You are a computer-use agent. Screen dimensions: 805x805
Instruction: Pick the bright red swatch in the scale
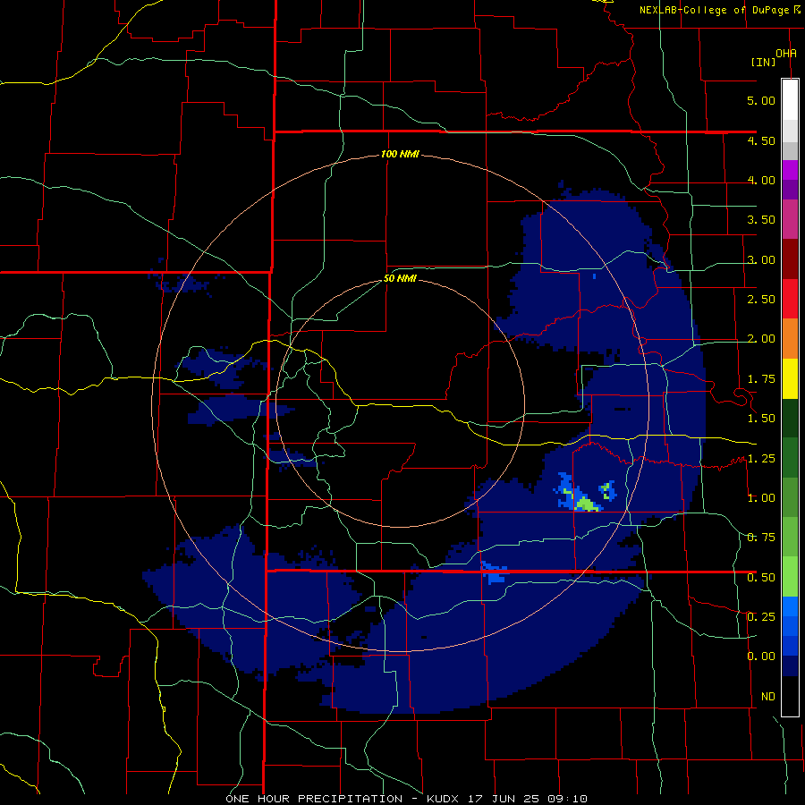[x=790, y=300]
